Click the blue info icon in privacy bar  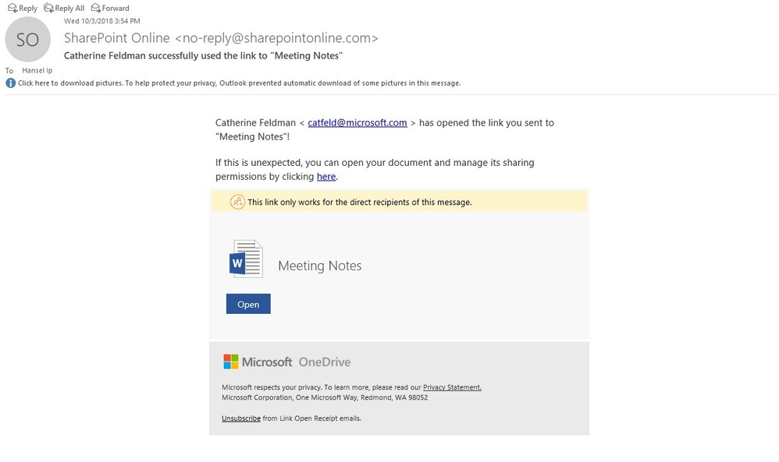[10, 83]
